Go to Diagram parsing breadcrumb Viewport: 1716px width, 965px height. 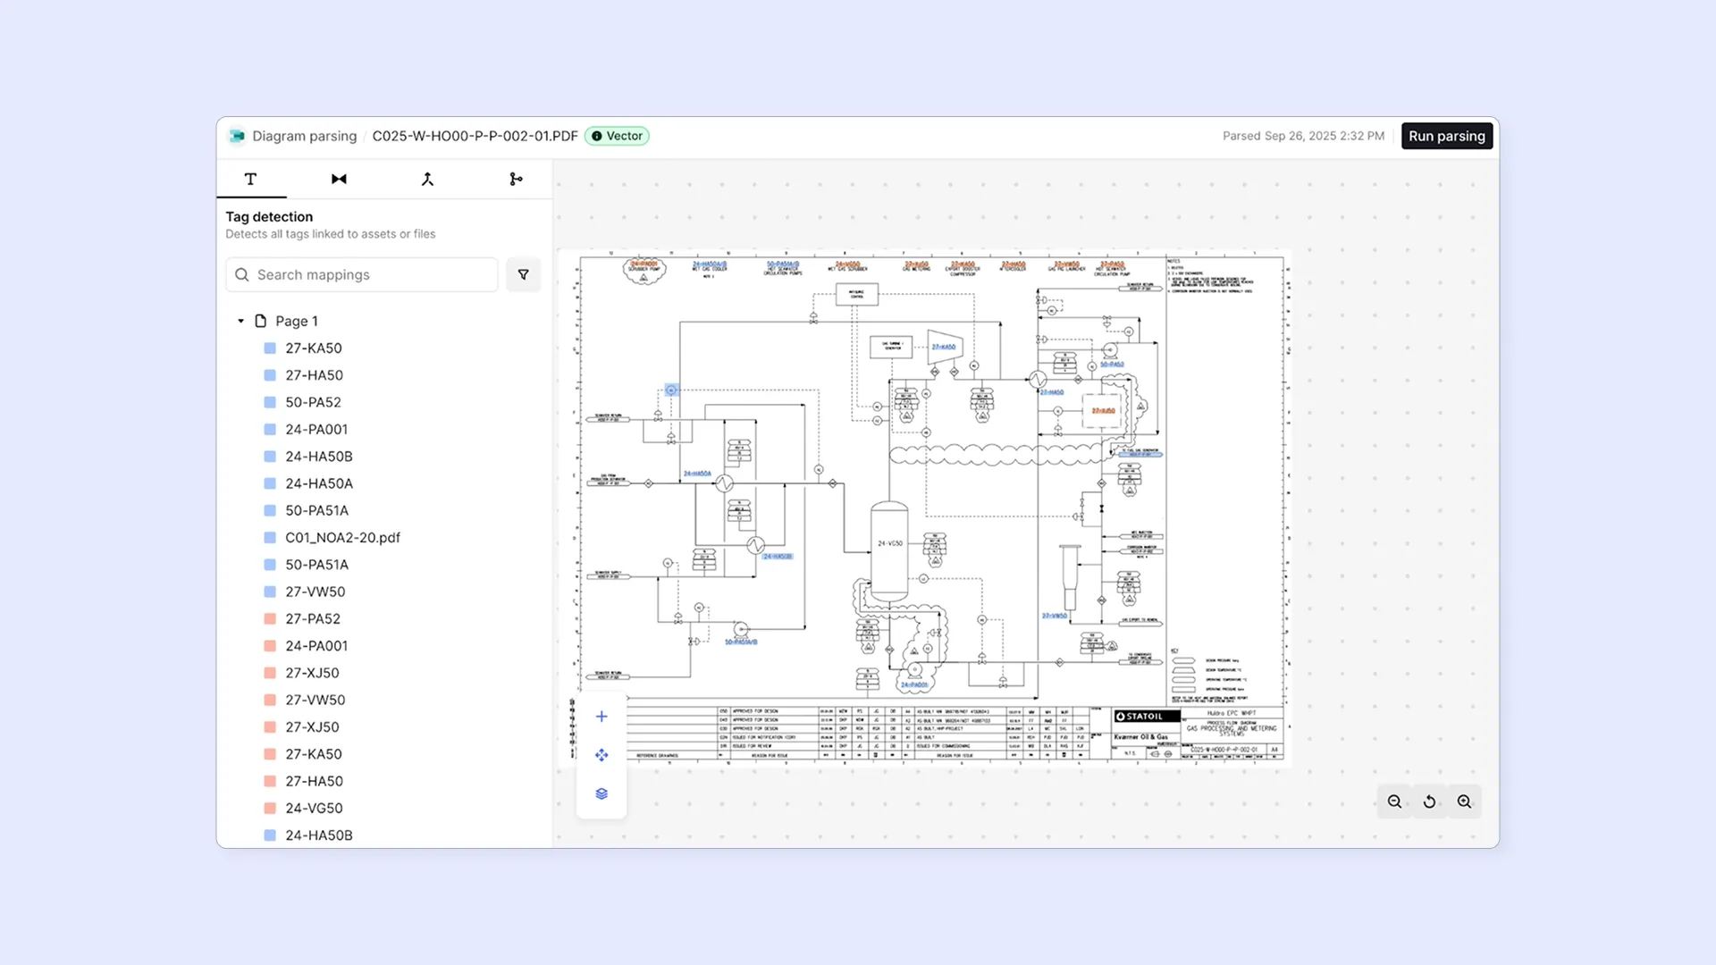pos(304,136)
